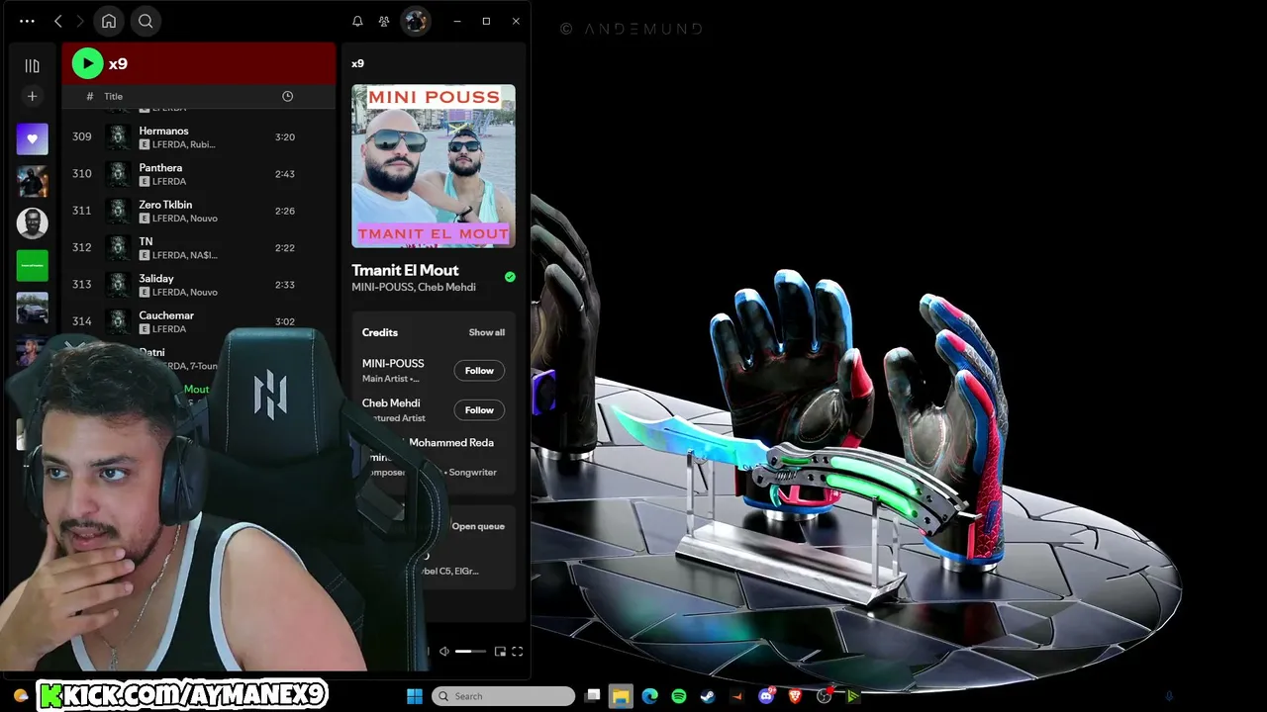Open the Tmanit El Mout song title link

(x=405, y=270)
